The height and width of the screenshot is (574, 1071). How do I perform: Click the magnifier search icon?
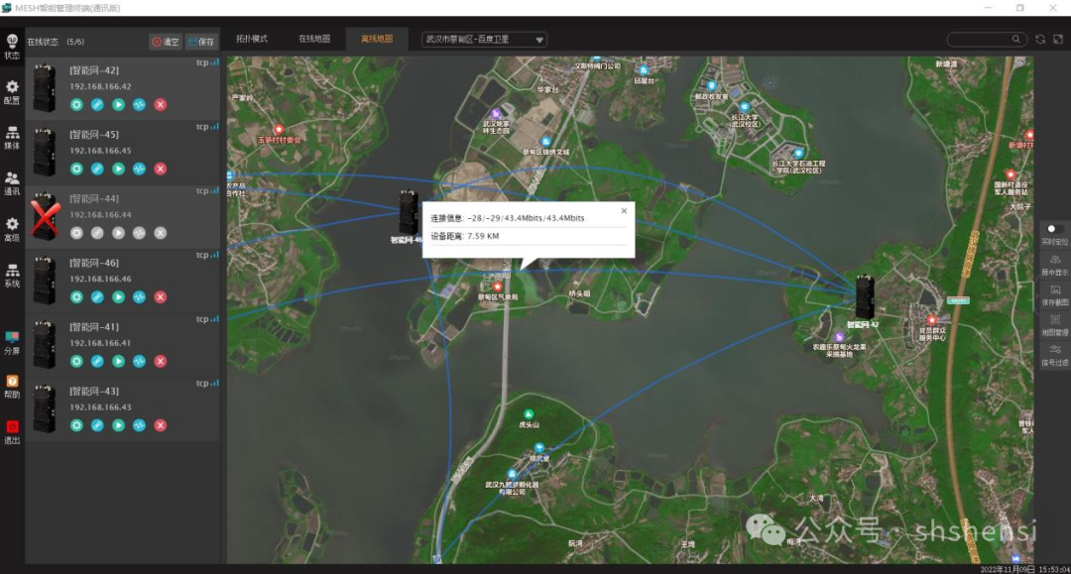[x=1016, y=40]
